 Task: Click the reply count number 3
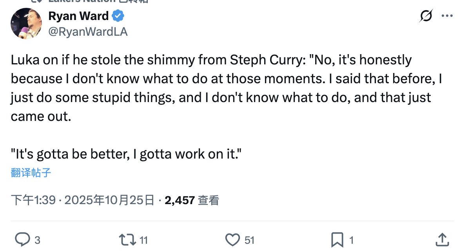pyautogui.click(x=37, y=240)
